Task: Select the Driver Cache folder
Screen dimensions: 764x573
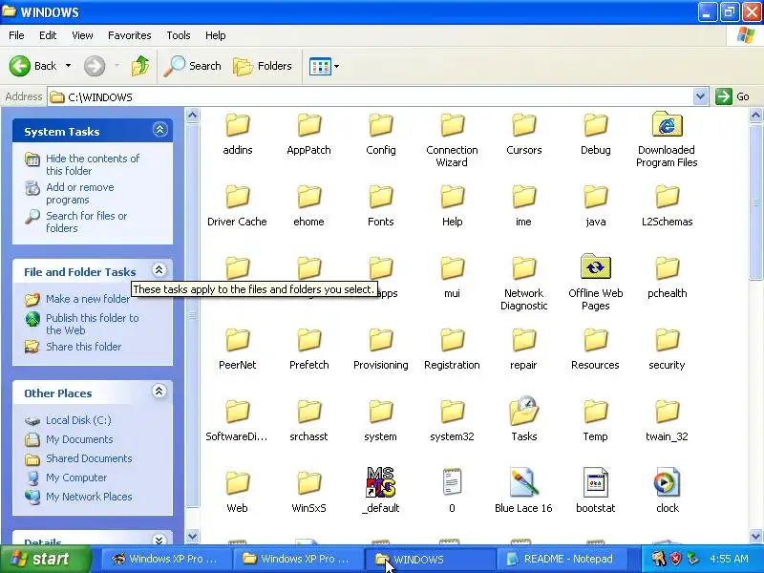Action: click(x=237, y=206)
